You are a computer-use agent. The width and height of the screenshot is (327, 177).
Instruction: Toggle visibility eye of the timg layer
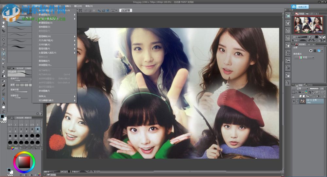(x=294, y=101)
